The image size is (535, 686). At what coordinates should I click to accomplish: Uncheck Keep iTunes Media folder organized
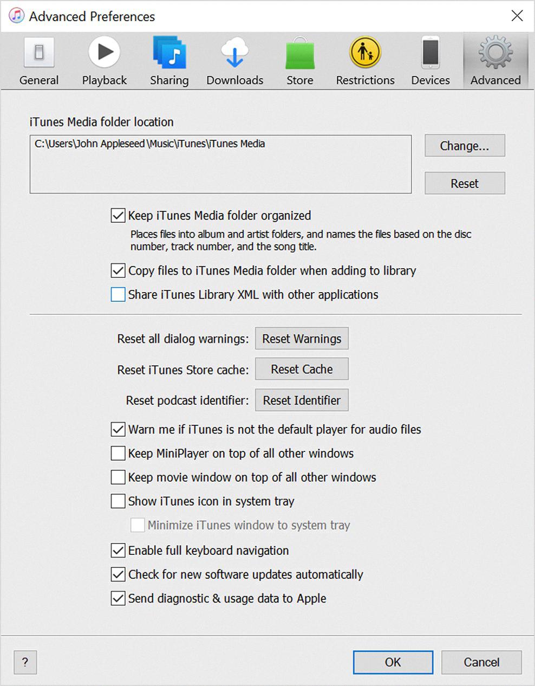coord(118,216)
